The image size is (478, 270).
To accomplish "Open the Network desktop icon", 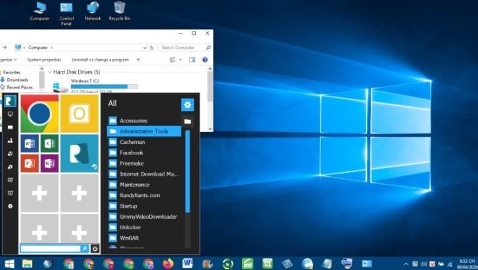I will (93, 12).
